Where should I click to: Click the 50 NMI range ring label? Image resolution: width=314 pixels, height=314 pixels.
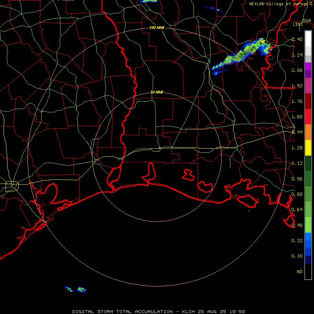point(157,92)
